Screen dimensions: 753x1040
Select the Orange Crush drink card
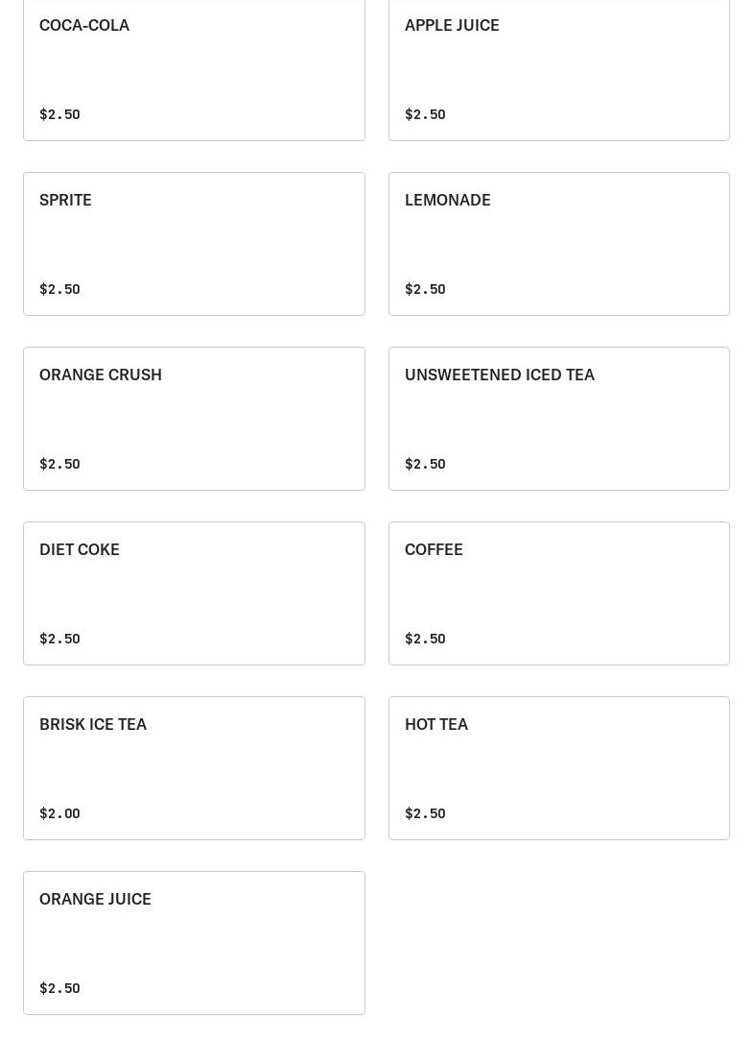point(194,419)
